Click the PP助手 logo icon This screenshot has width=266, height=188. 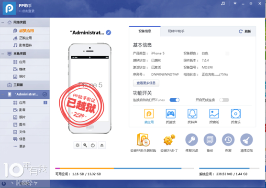click(10, 8)
